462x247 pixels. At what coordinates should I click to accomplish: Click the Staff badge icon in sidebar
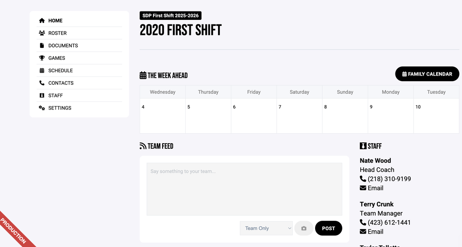pyautogui.click(x=42, y=95)
